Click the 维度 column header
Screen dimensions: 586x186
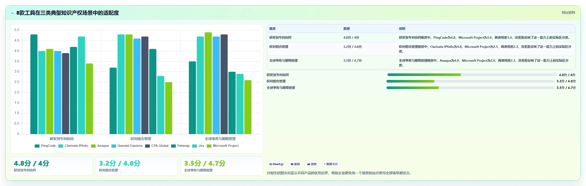point(272,29)
